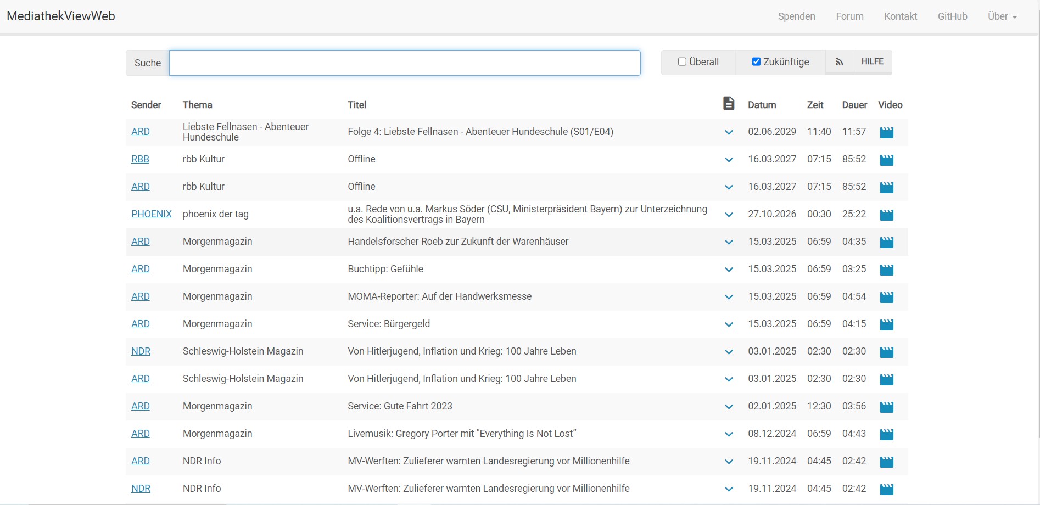The image size is (1040, 505).
Task: Open video for Service: Bürgergeld
Action: pos(886,324)
